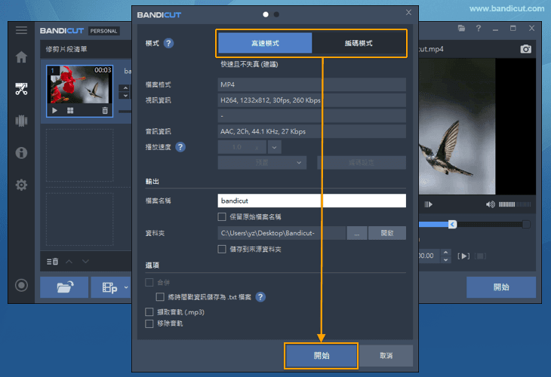Move segment down with arrow icon
551x377 pixels.
point(85,262)
